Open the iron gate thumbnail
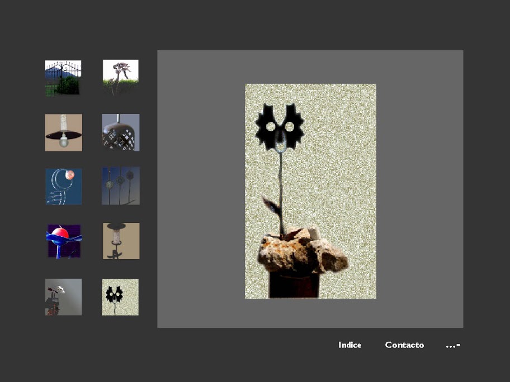This screenshot has width=510, height=382. pyautogui.click(x=63, y=78)
